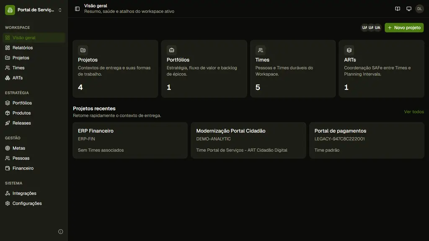
Task: Open Financeiro in the sidebar
Action: [x=34, y=168]
